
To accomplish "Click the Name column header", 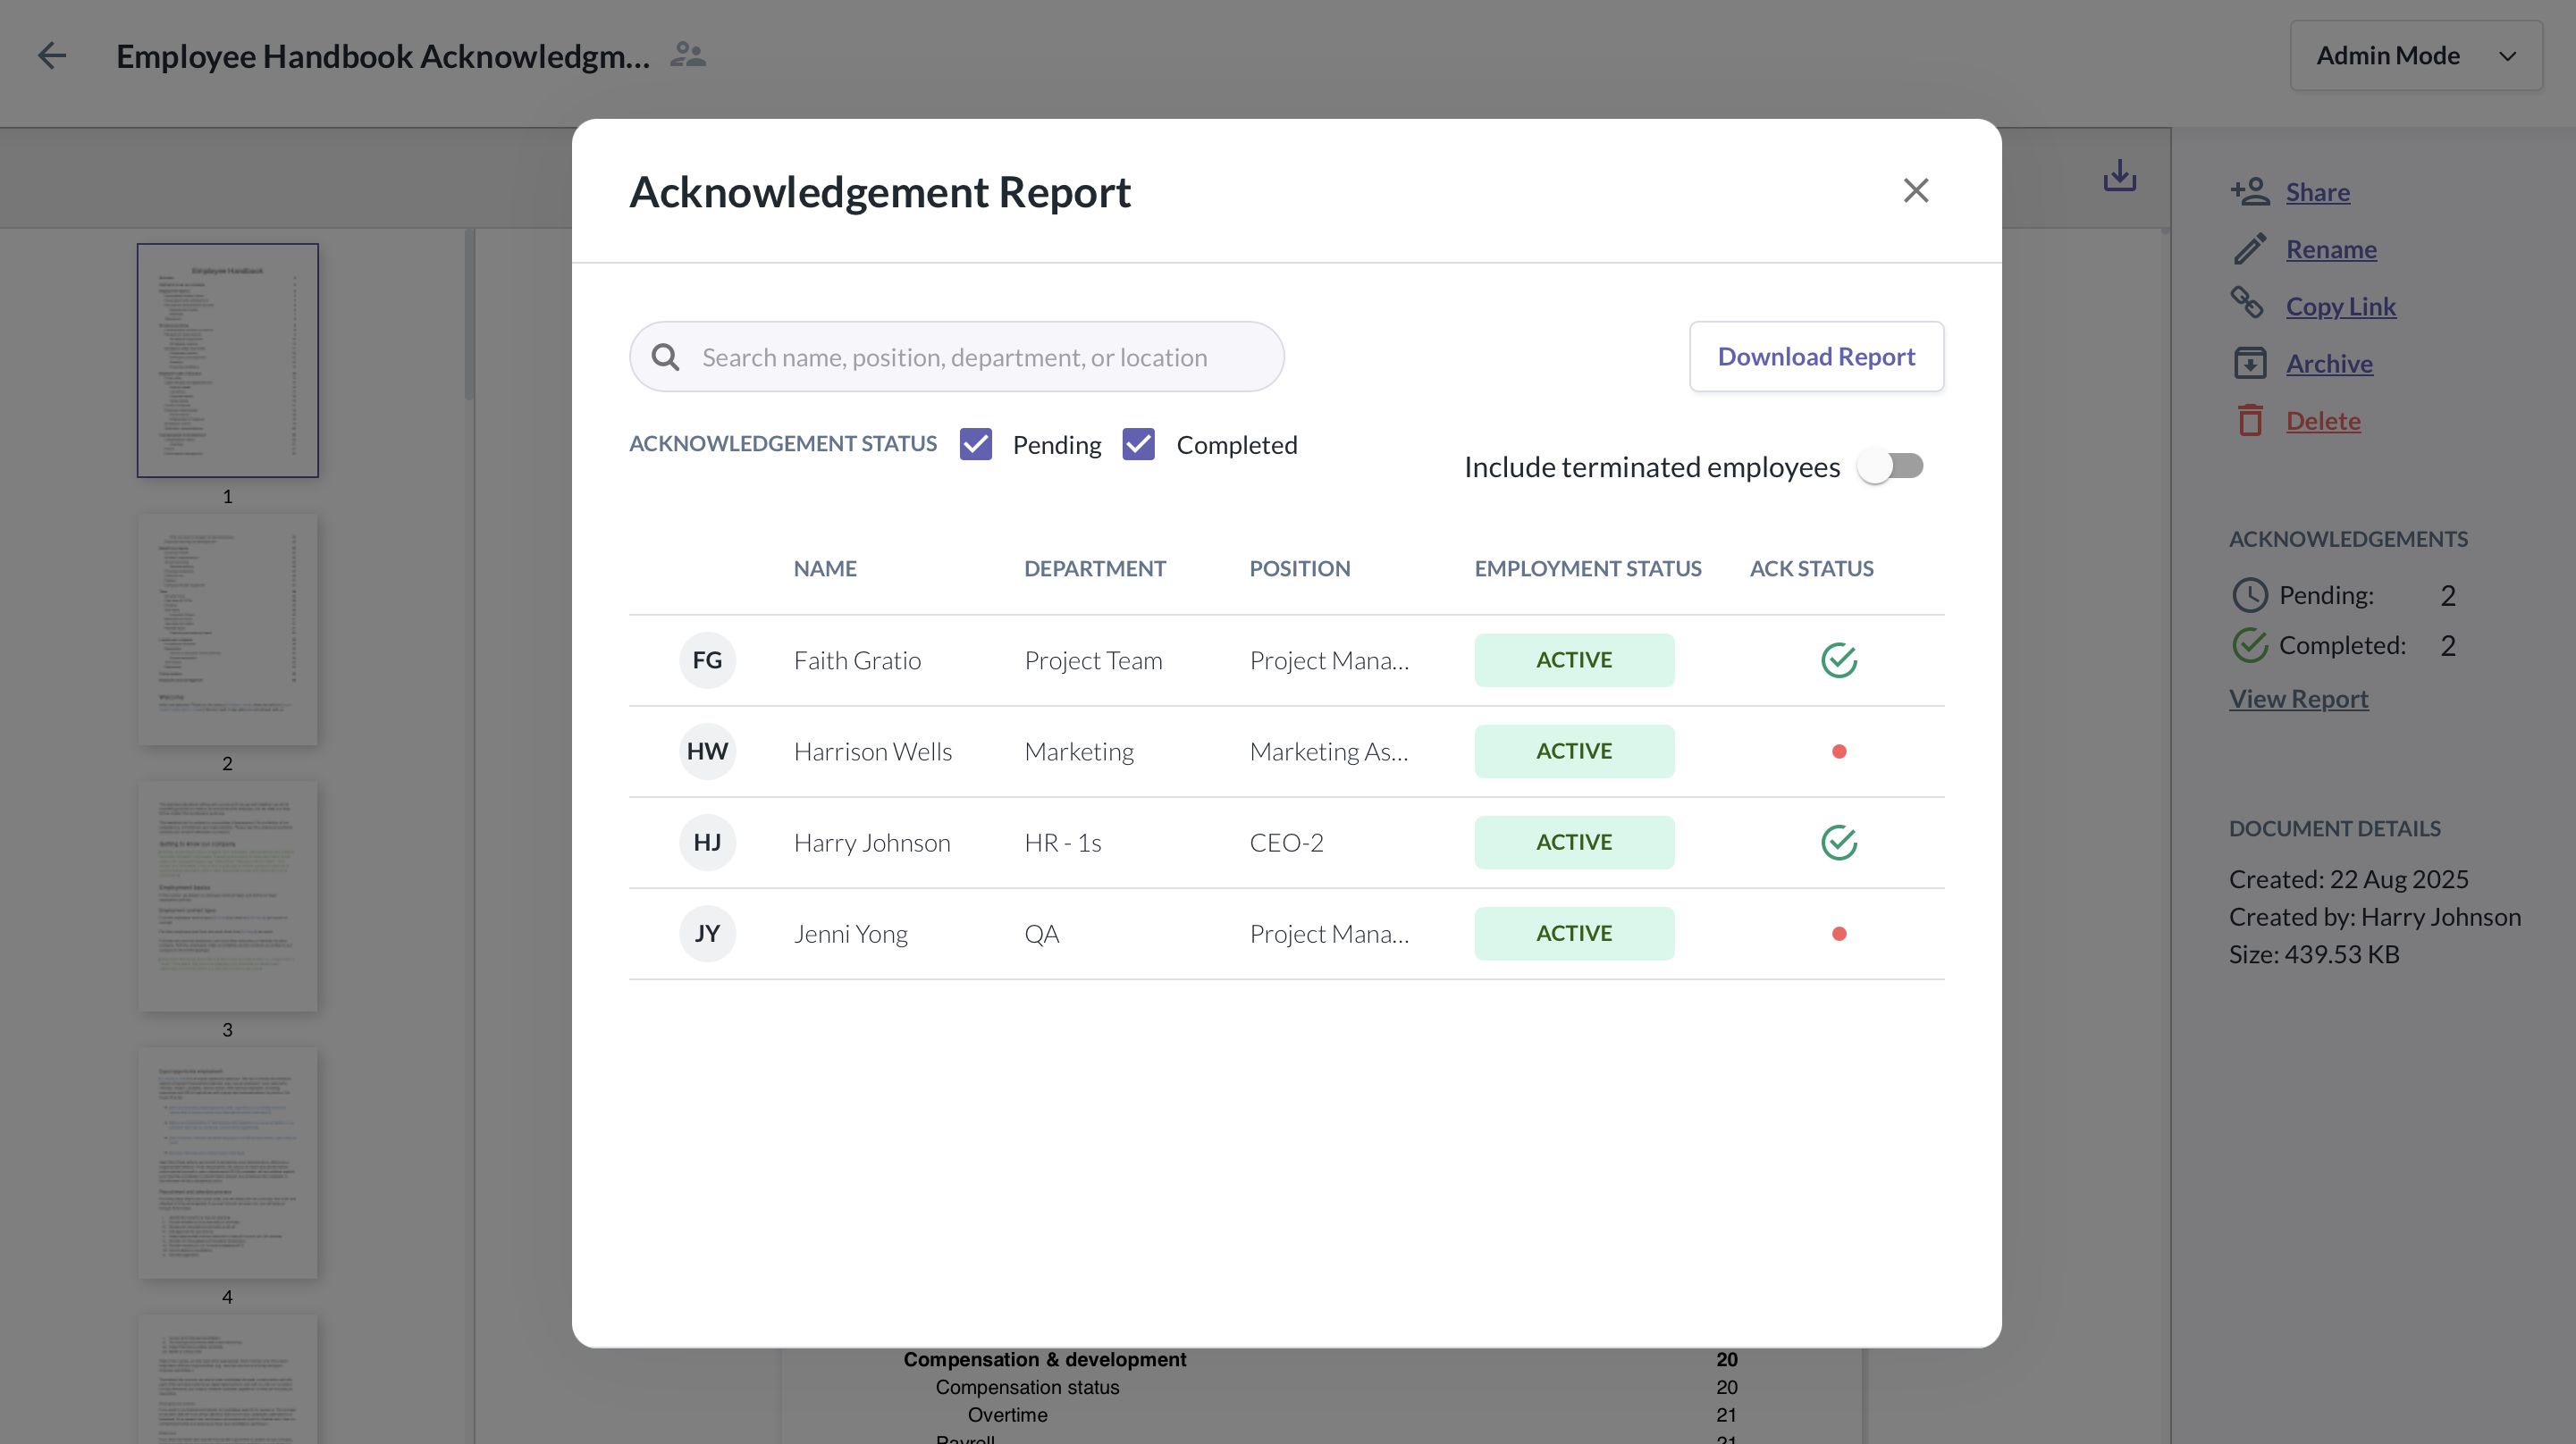I will [x=825, y=568].
